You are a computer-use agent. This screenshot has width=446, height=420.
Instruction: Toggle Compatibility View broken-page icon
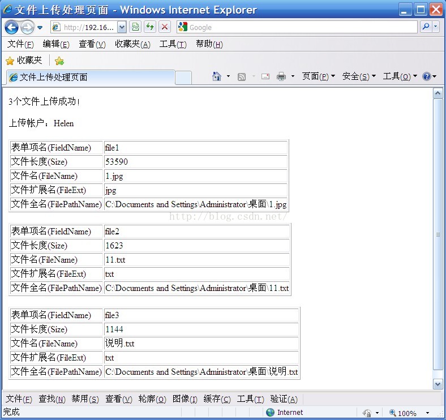tap(135, 27)
